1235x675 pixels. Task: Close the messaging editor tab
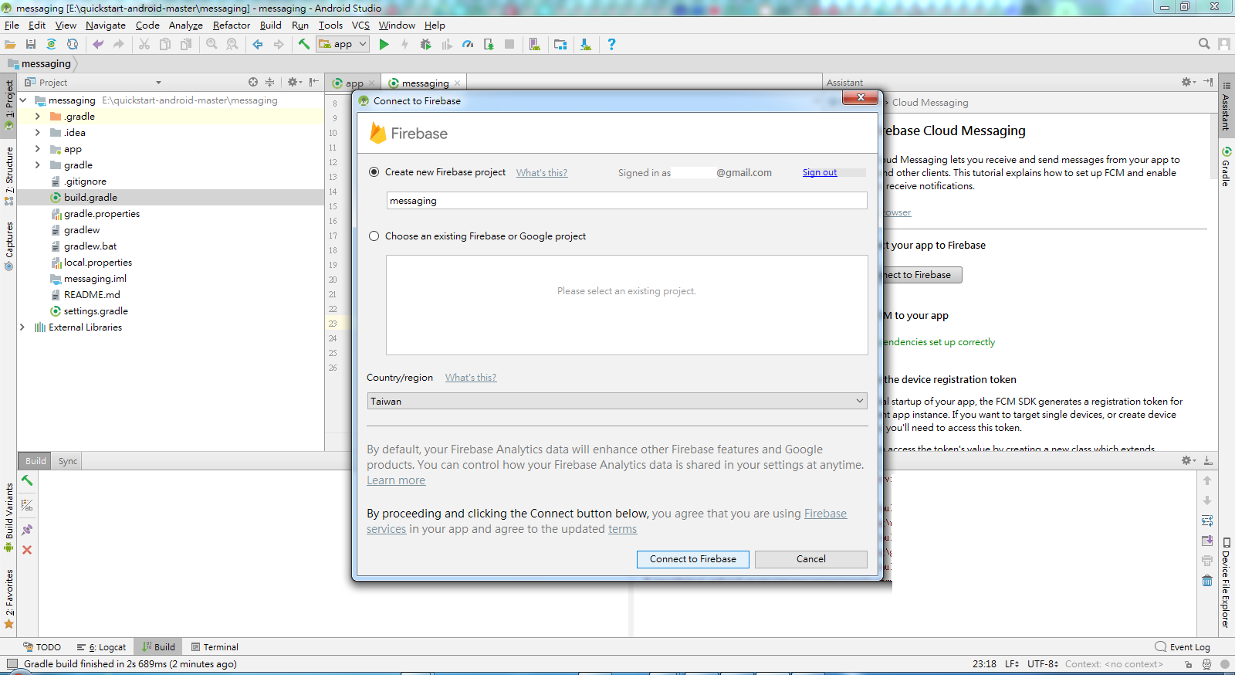(458, 83)
